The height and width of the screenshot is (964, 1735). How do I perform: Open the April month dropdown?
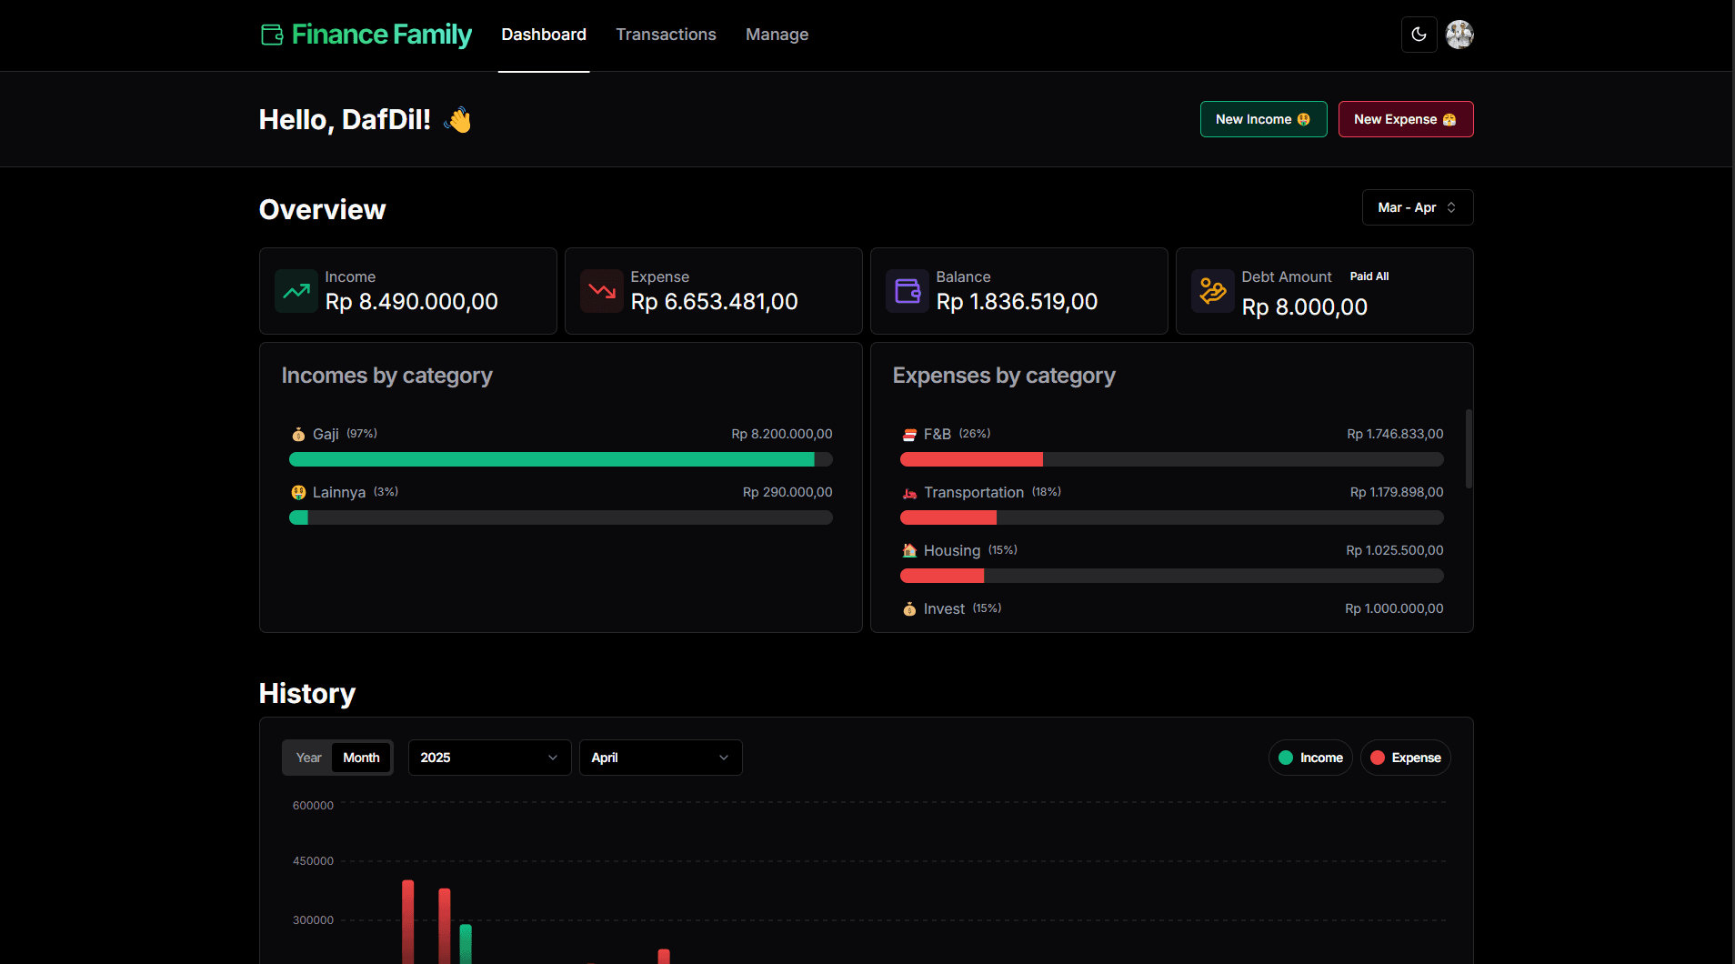point(660,758)
